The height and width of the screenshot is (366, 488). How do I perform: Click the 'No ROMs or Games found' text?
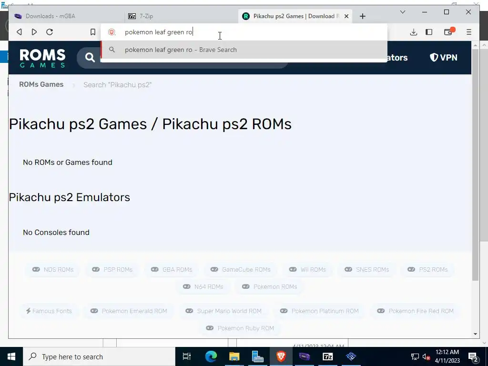(x=68, y=162)
